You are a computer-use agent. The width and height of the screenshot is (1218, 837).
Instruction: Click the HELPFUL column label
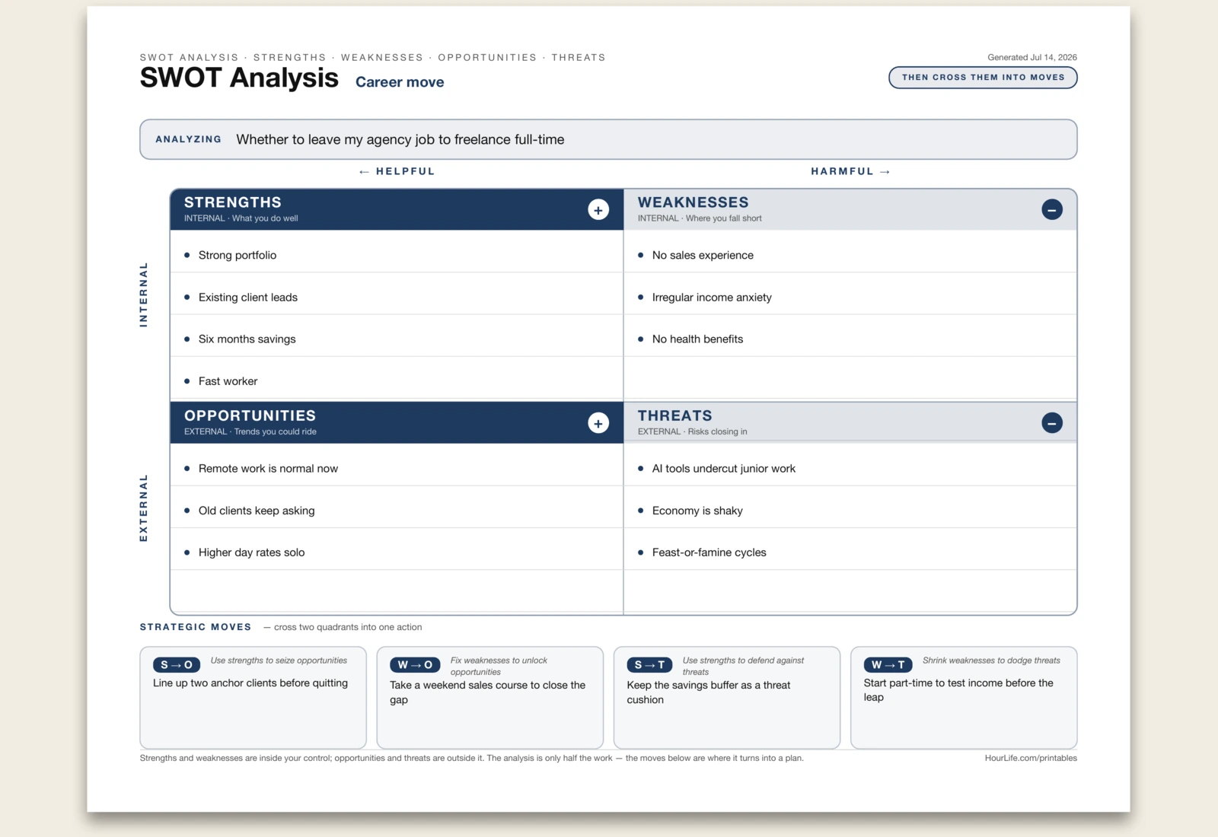point(397,171)
